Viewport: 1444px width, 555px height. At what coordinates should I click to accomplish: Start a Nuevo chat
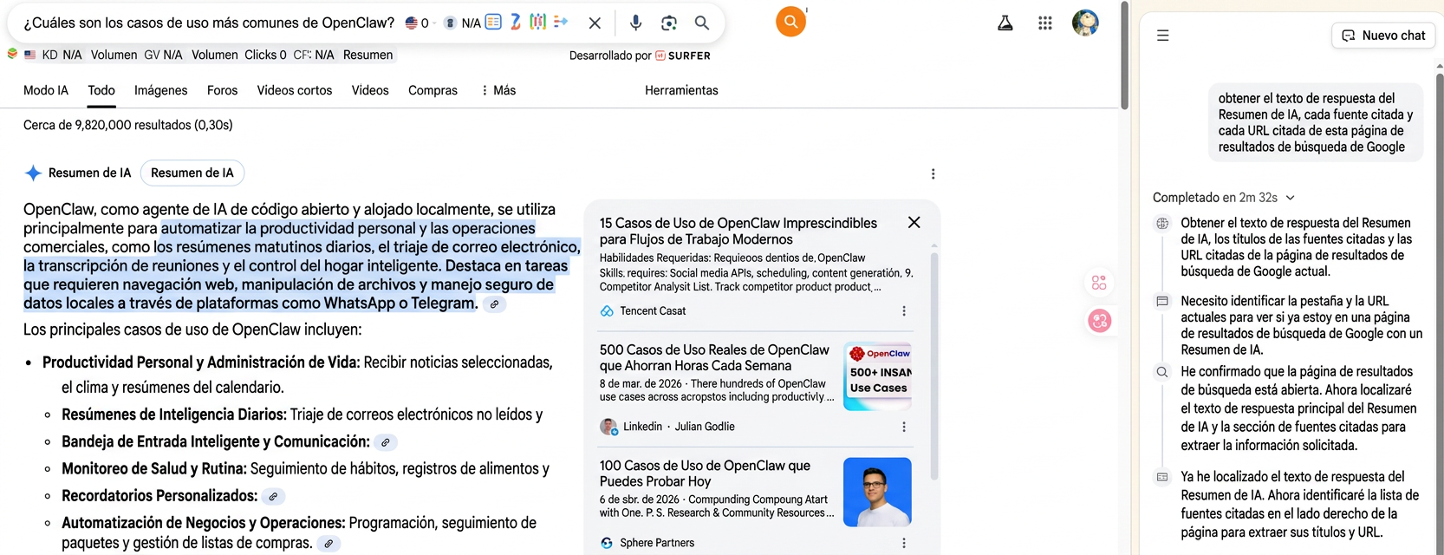1383,36
